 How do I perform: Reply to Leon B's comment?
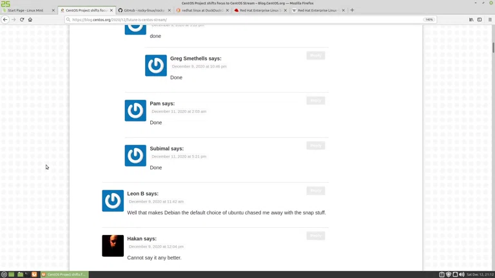tap(315, 190)
